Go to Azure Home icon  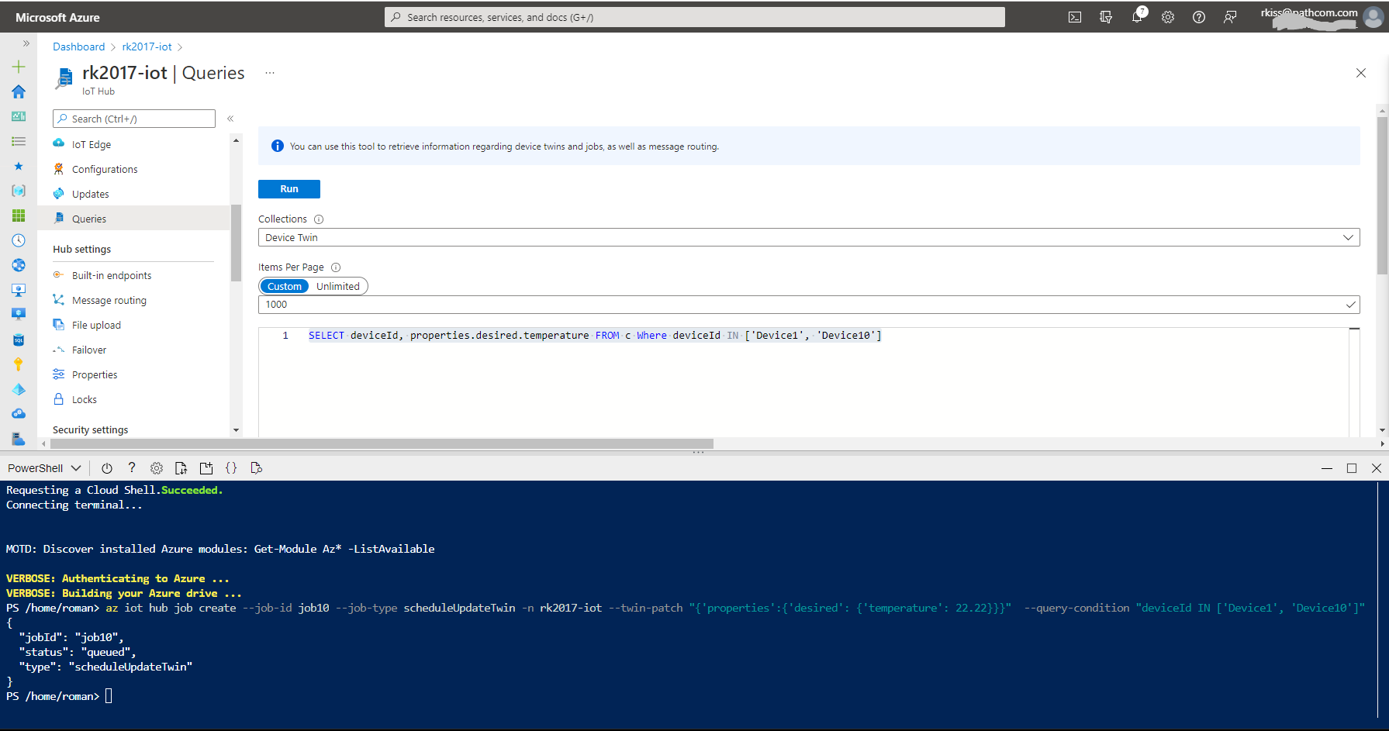pos(19,91)
